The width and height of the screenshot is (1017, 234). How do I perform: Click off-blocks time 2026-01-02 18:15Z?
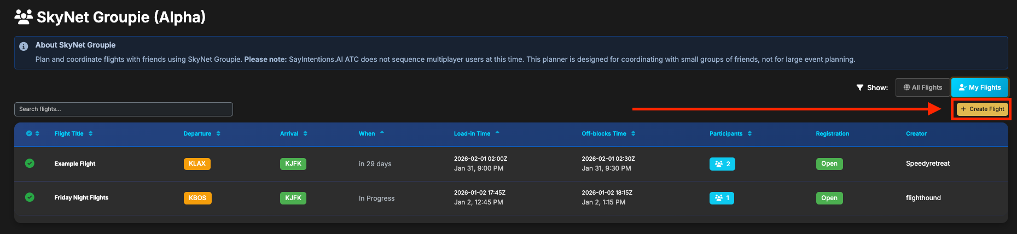point(607,192)
